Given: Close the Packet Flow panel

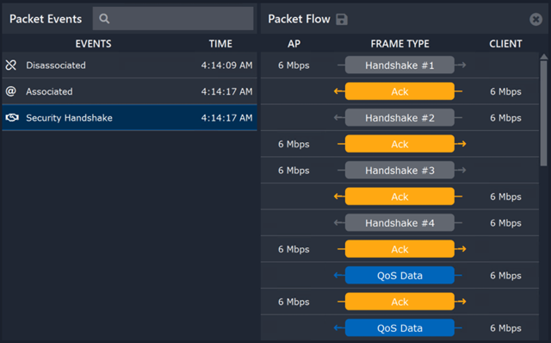Looking at the screenshot, I should 536,19.
